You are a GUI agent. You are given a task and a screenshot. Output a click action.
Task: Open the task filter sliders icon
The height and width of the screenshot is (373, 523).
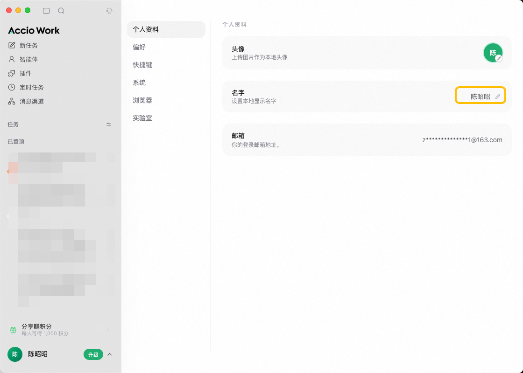point(109,124)
